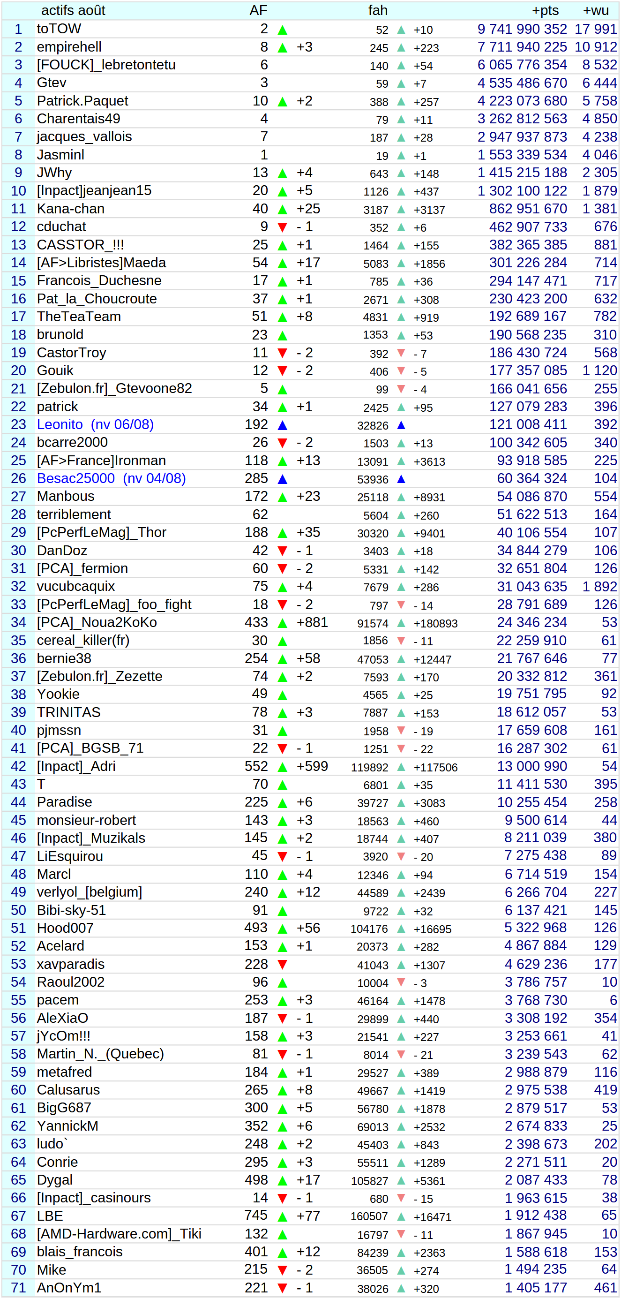This screenshot has height=1299, width=621.
Task: Click red down arrow in cduchat's AF column
Action: [282, 227]
